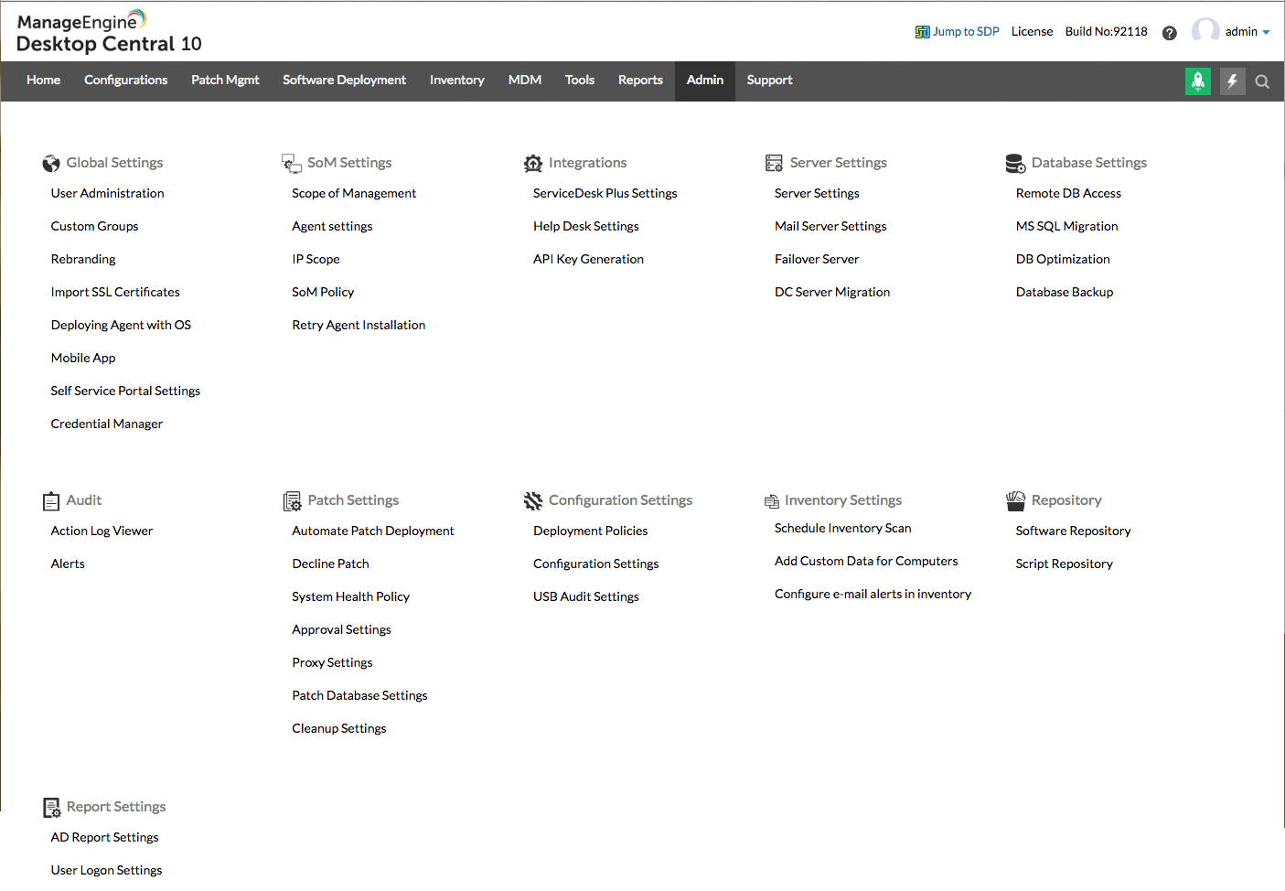Go to API Key Generation

tap(588, 260)
